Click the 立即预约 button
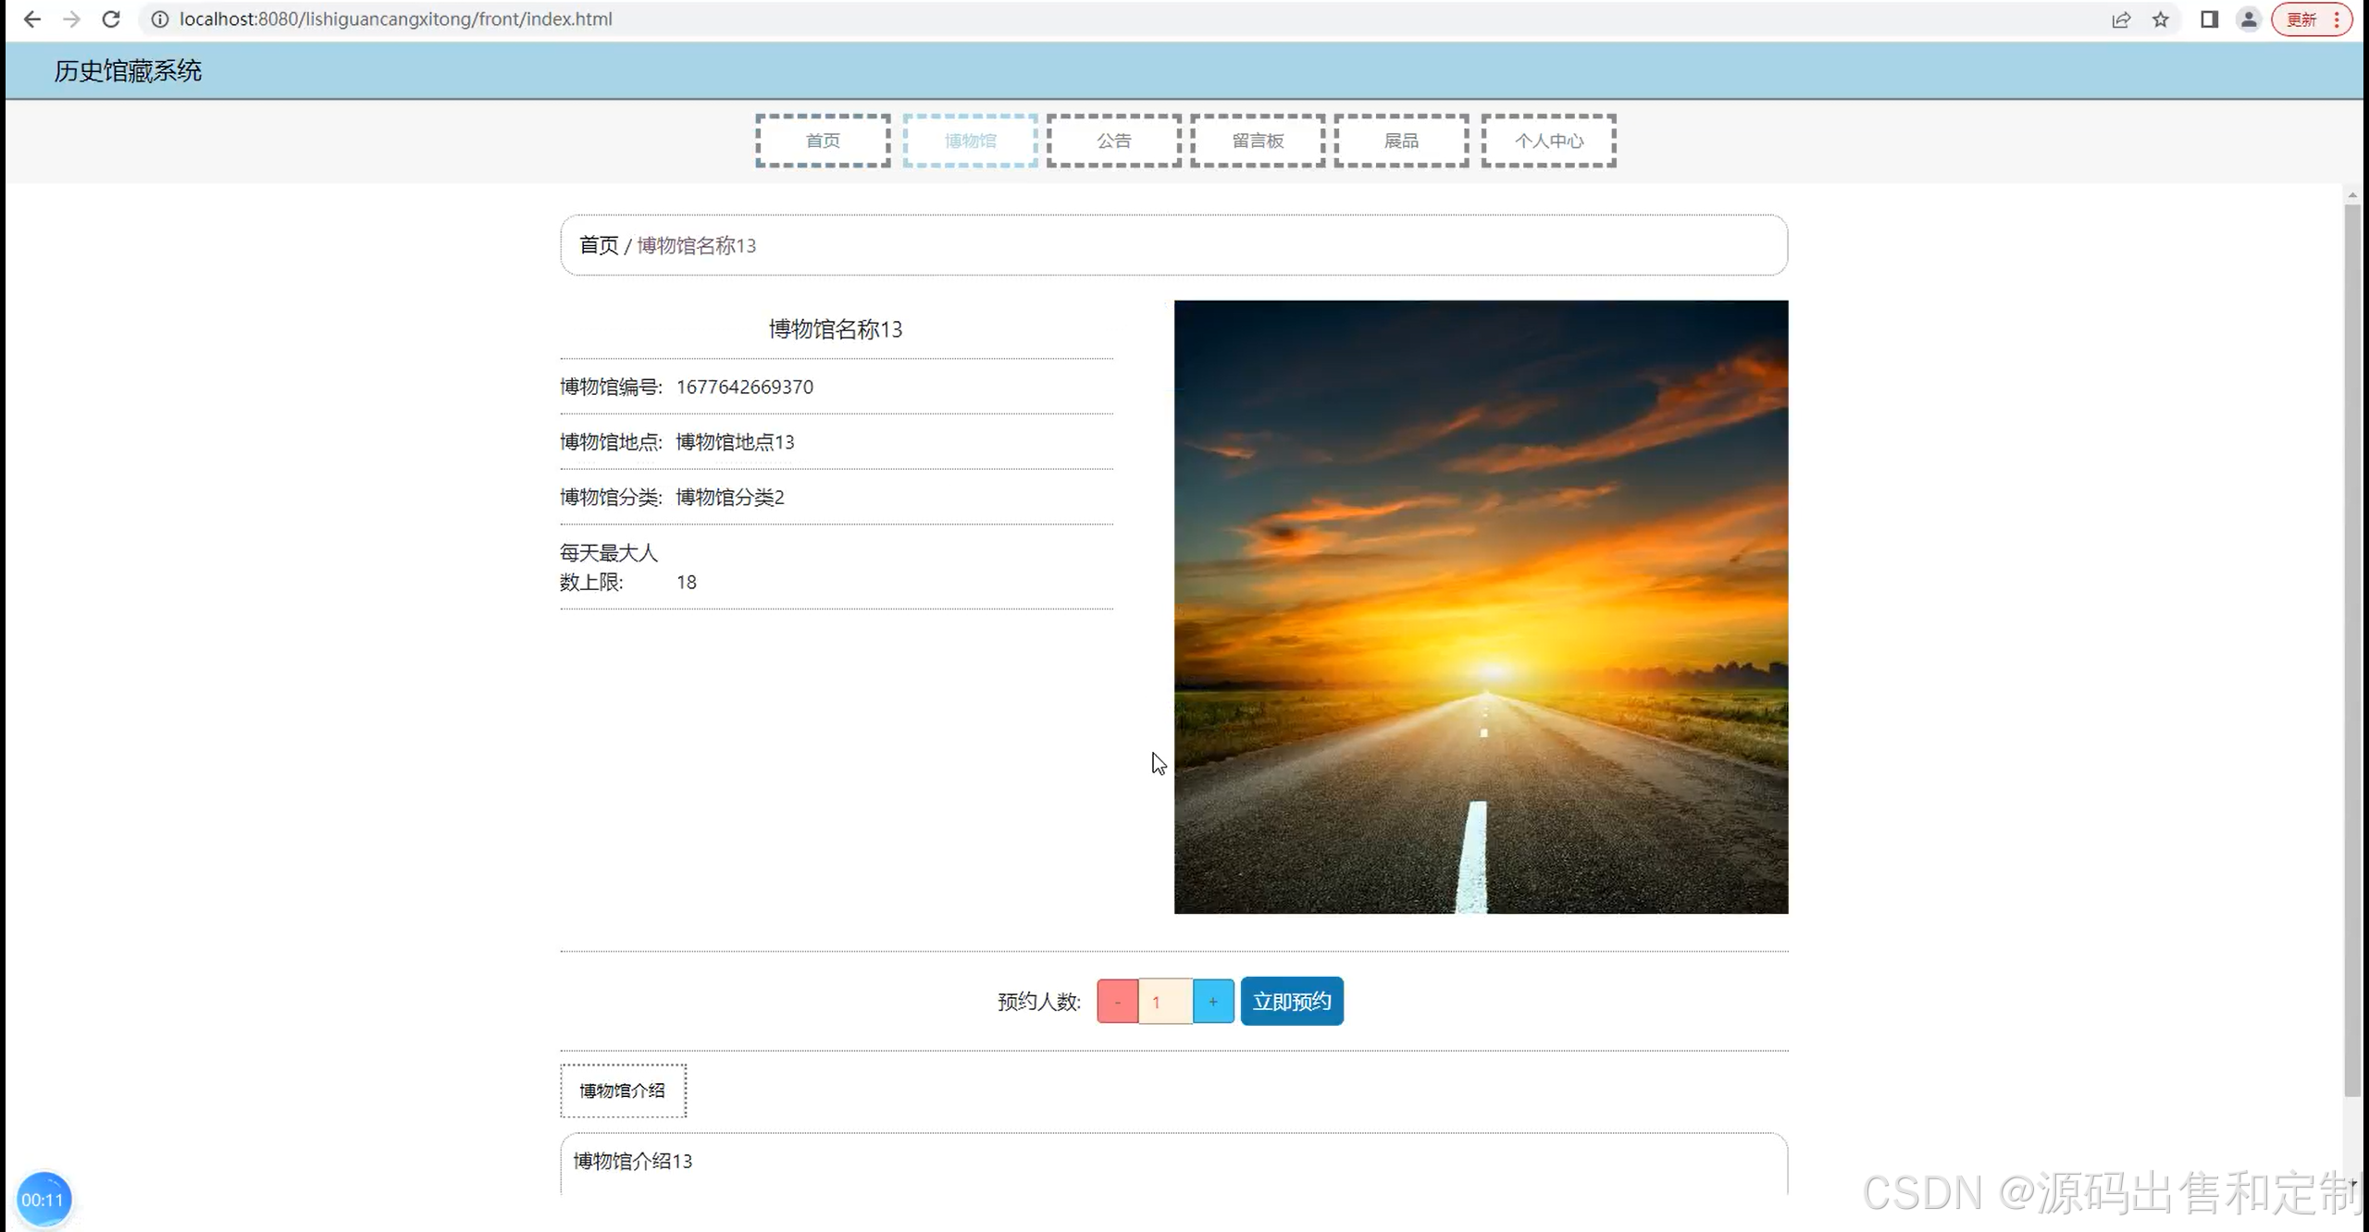 (1292, 1002)
